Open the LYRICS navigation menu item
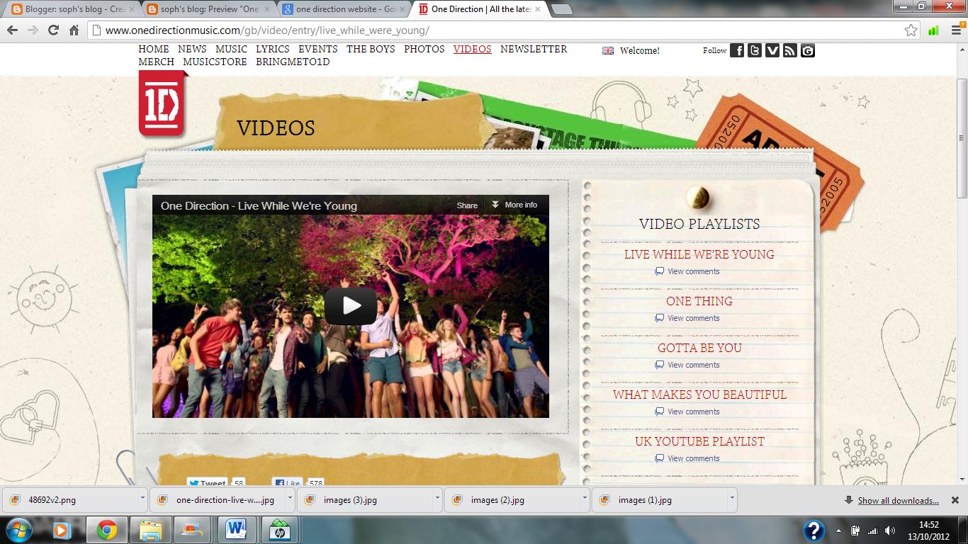The image size is (968, 544). point(272,49)
